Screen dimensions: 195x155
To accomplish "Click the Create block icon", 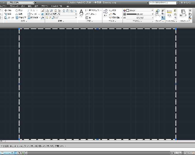I will click(112, 10).
